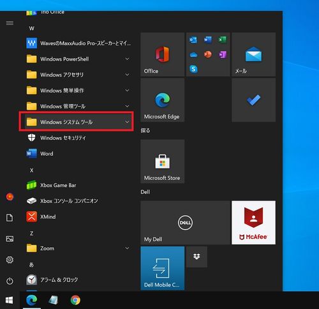319x309 pixels.
Task: Jump via the W letter header
Action: (32, 28)
